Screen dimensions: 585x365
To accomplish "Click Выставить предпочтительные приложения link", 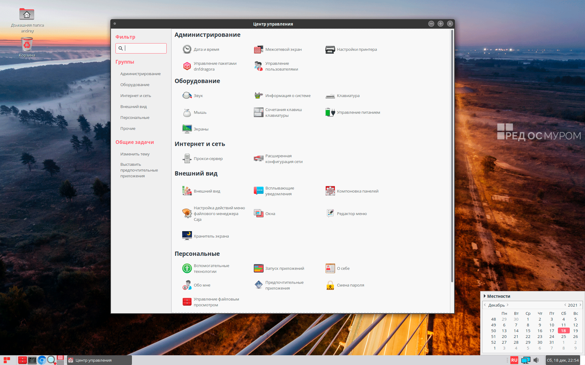I will click(139, 170).
